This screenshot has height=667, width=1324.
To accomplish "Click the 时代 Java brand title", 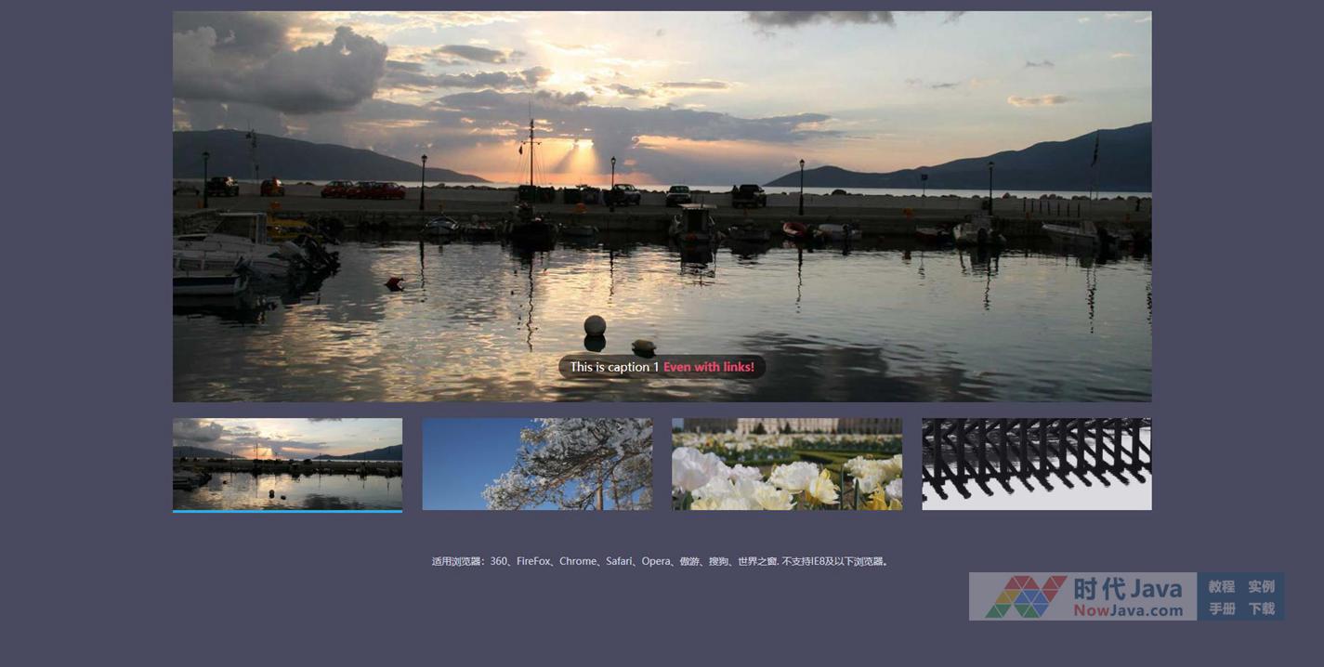I will click(x=1127, y=589).
